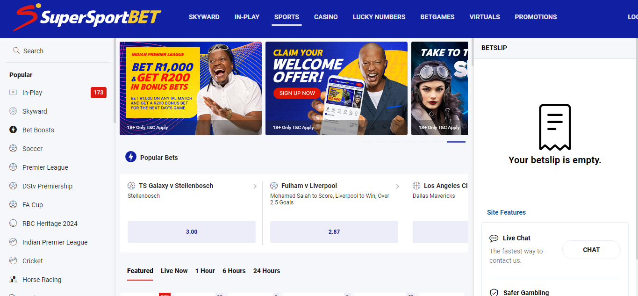Select the 3.00 odds for Stellenbosch

click(191, 232)
